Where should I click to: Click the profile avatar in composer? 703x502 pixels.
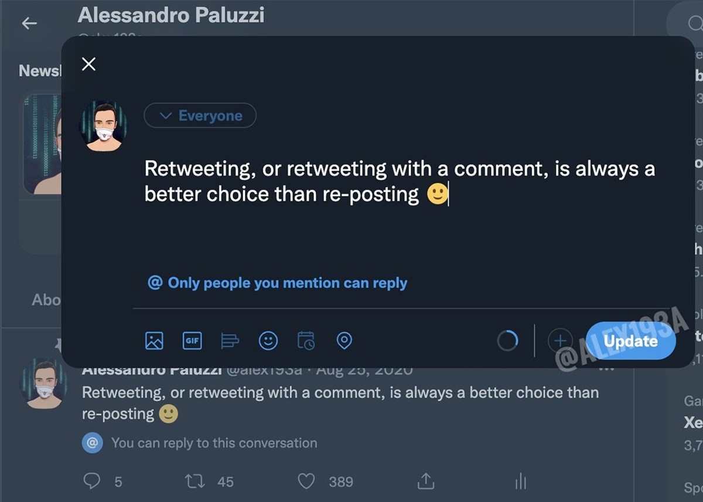click(x=103, y=126)
